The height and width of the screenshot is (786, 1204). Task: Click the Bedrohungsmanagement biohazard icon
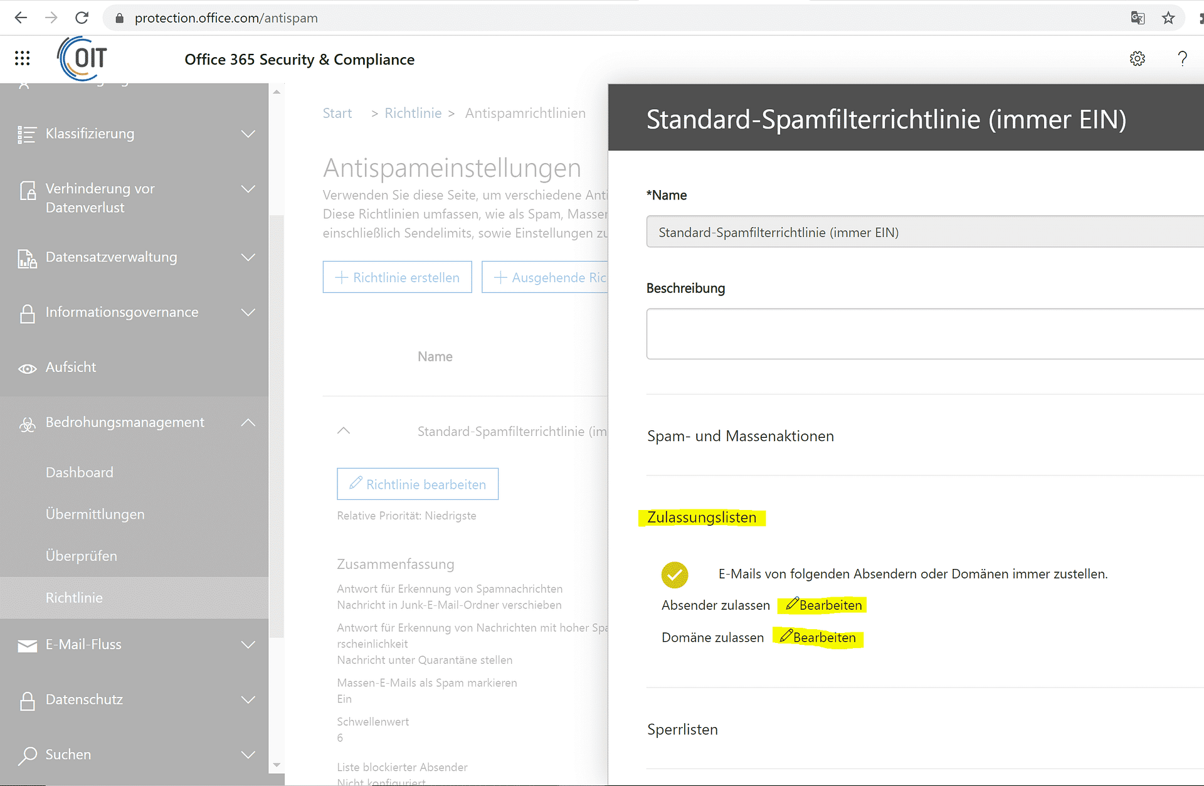(x=27, y=425)
